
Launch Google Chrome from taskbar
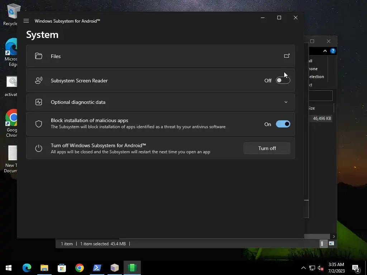click(x=79, y=268)
